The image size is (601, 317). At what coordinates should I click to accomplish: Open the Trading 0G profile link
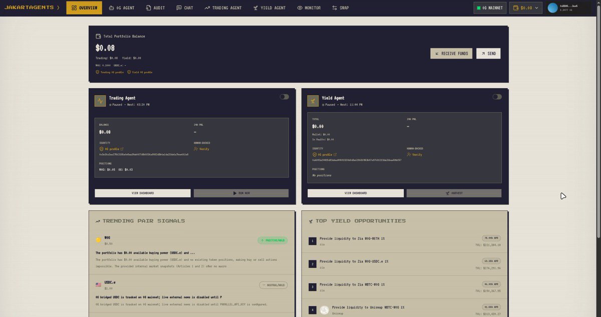pos(109,72)
